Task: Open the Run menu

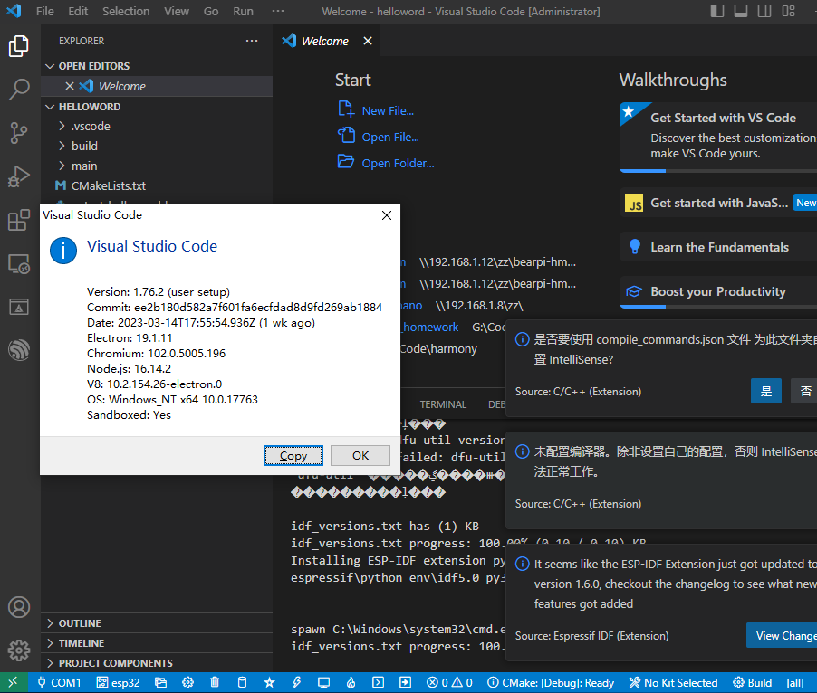Action: [242, 11]
